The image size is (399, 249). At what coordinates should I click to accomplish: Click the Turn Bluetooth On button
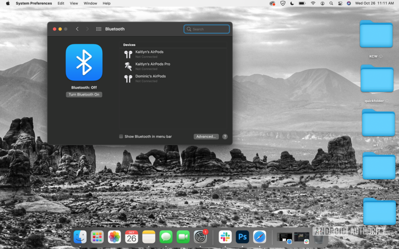coord(84,94)
